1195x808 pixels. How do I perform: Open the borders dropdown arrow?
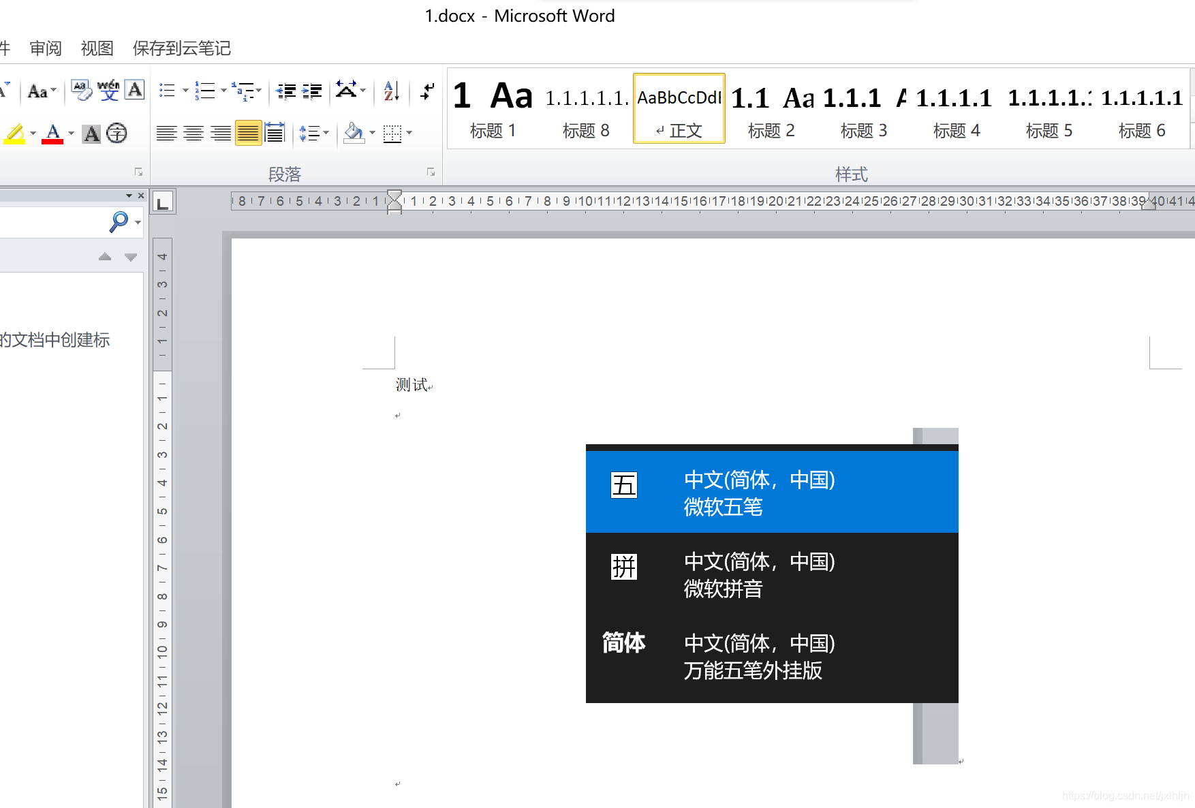408,133
